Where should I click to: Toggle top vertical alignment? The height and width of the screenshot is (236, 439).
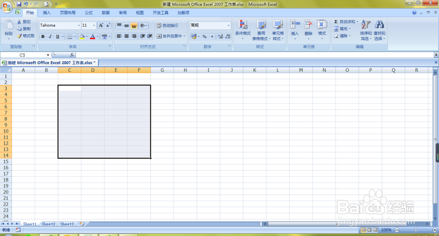119,25
